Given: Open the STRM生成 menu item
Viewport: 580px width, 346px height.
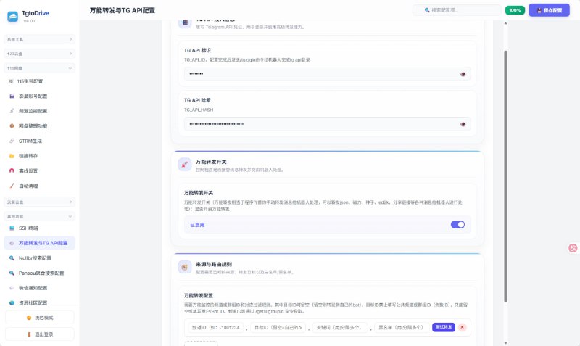Looking at the screenshot, I should [40, 141].
